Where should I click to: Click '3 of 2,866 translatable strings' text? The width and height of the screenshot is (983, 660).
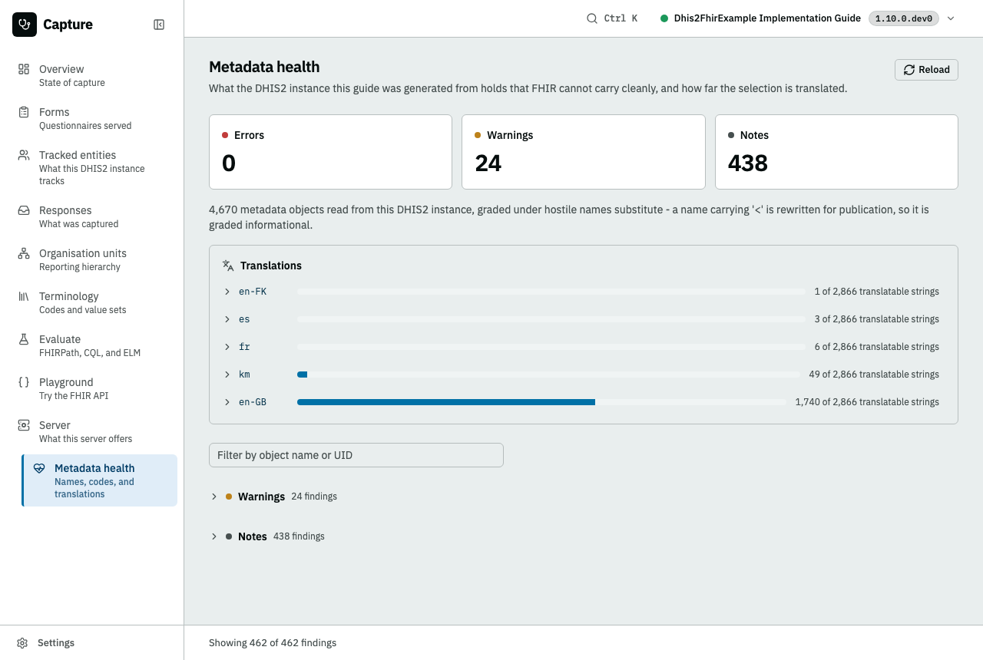(x=877, y=319)
